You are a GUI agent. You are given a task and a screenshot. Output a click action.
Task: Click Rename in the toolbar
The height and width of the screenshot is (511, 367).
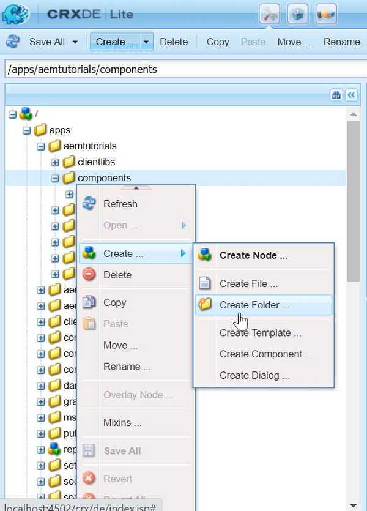(344, 42)
